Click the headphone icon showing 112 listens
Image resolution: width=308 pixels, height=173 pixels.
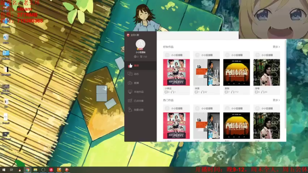tap(233, 92)
